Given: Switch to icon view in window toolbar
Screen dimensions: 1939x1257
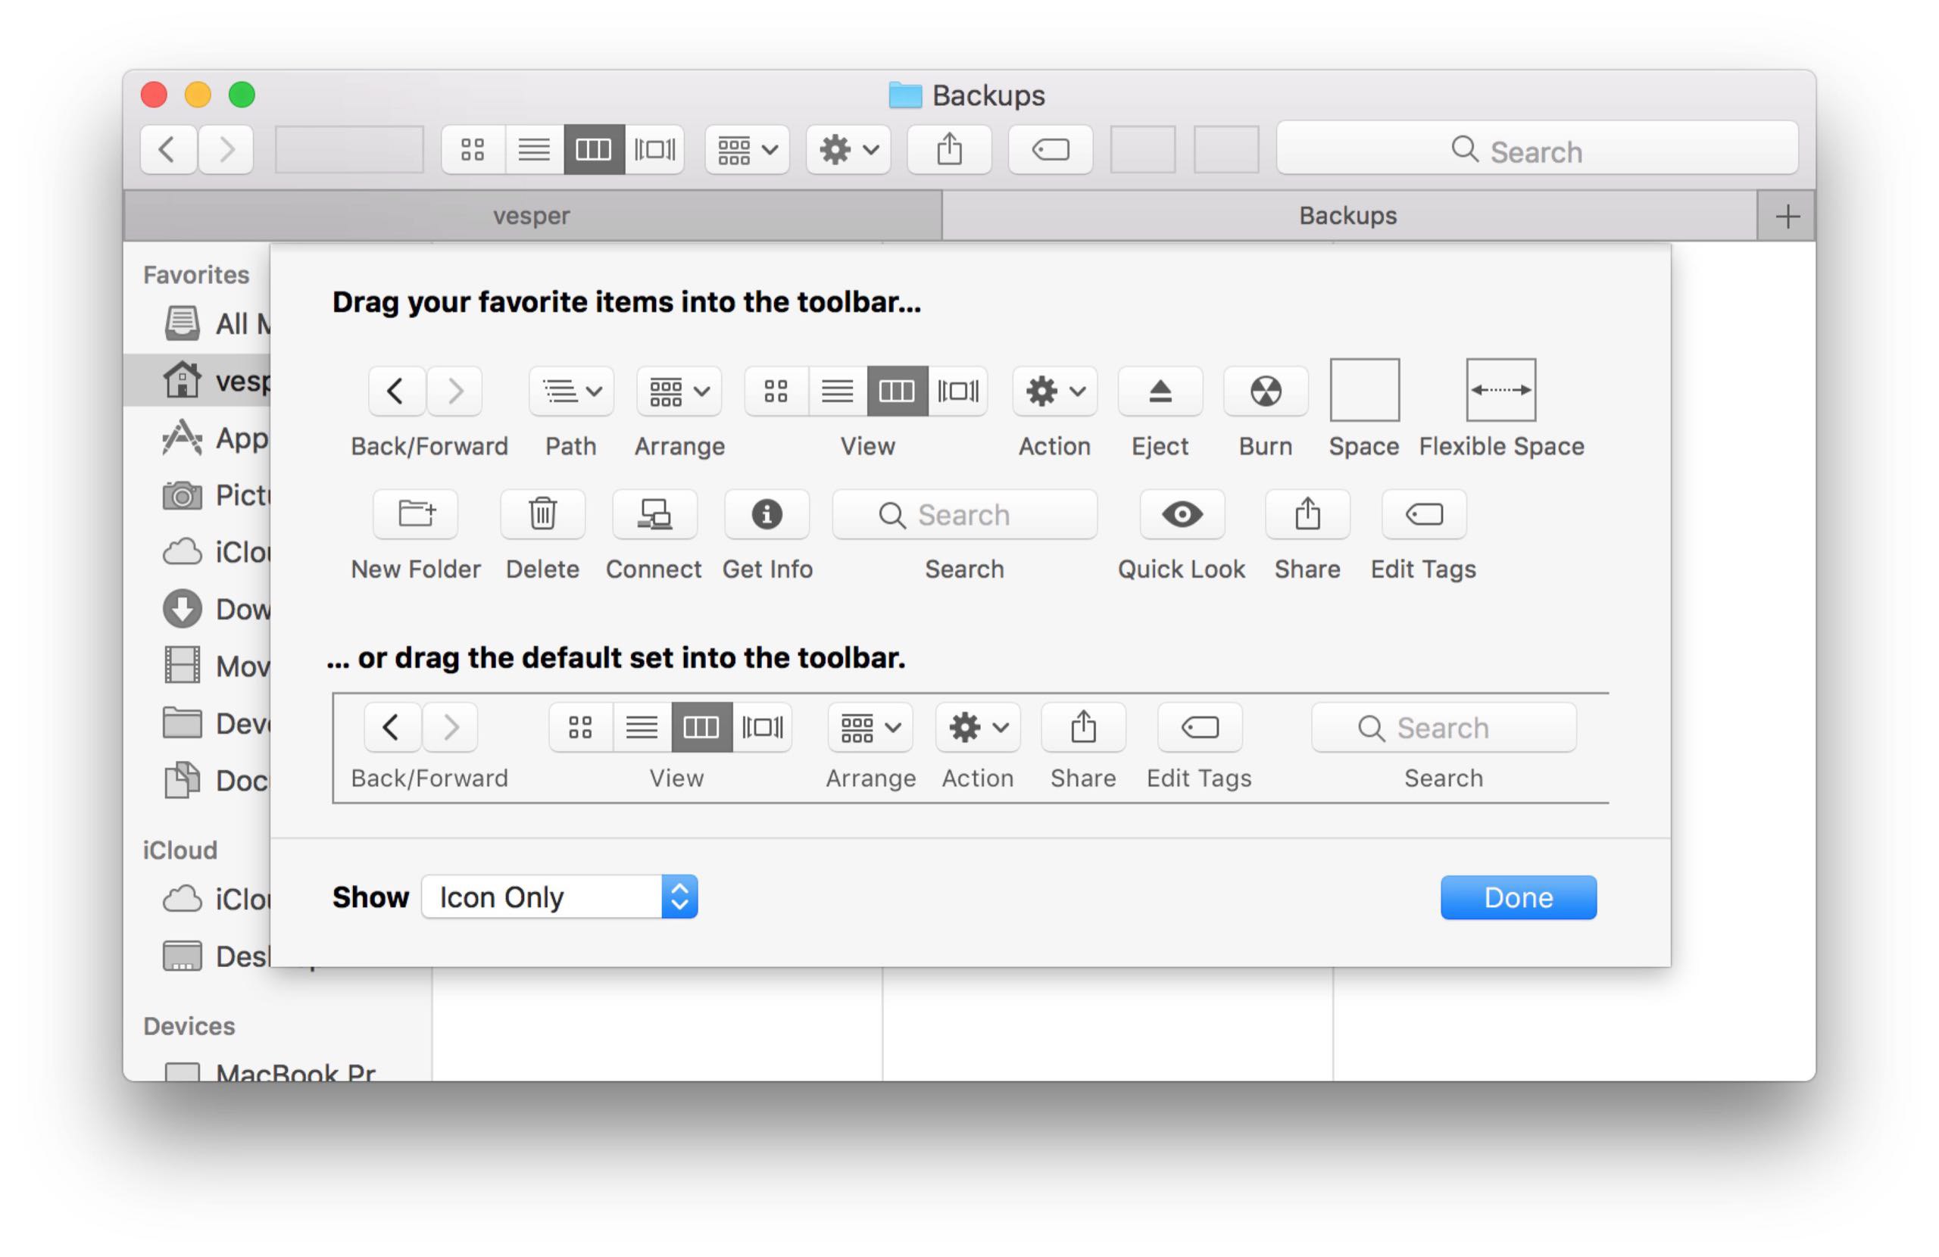Looking at the screenshot, I should click(x=473, y=150).
